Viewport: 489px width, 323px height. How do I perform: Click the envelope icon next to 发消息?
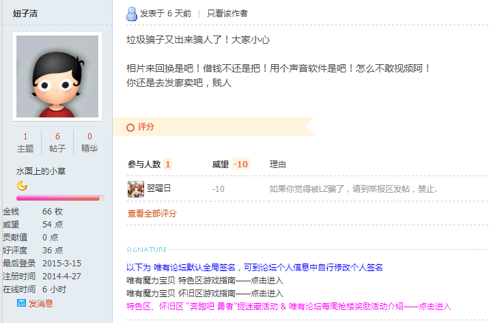21,303
